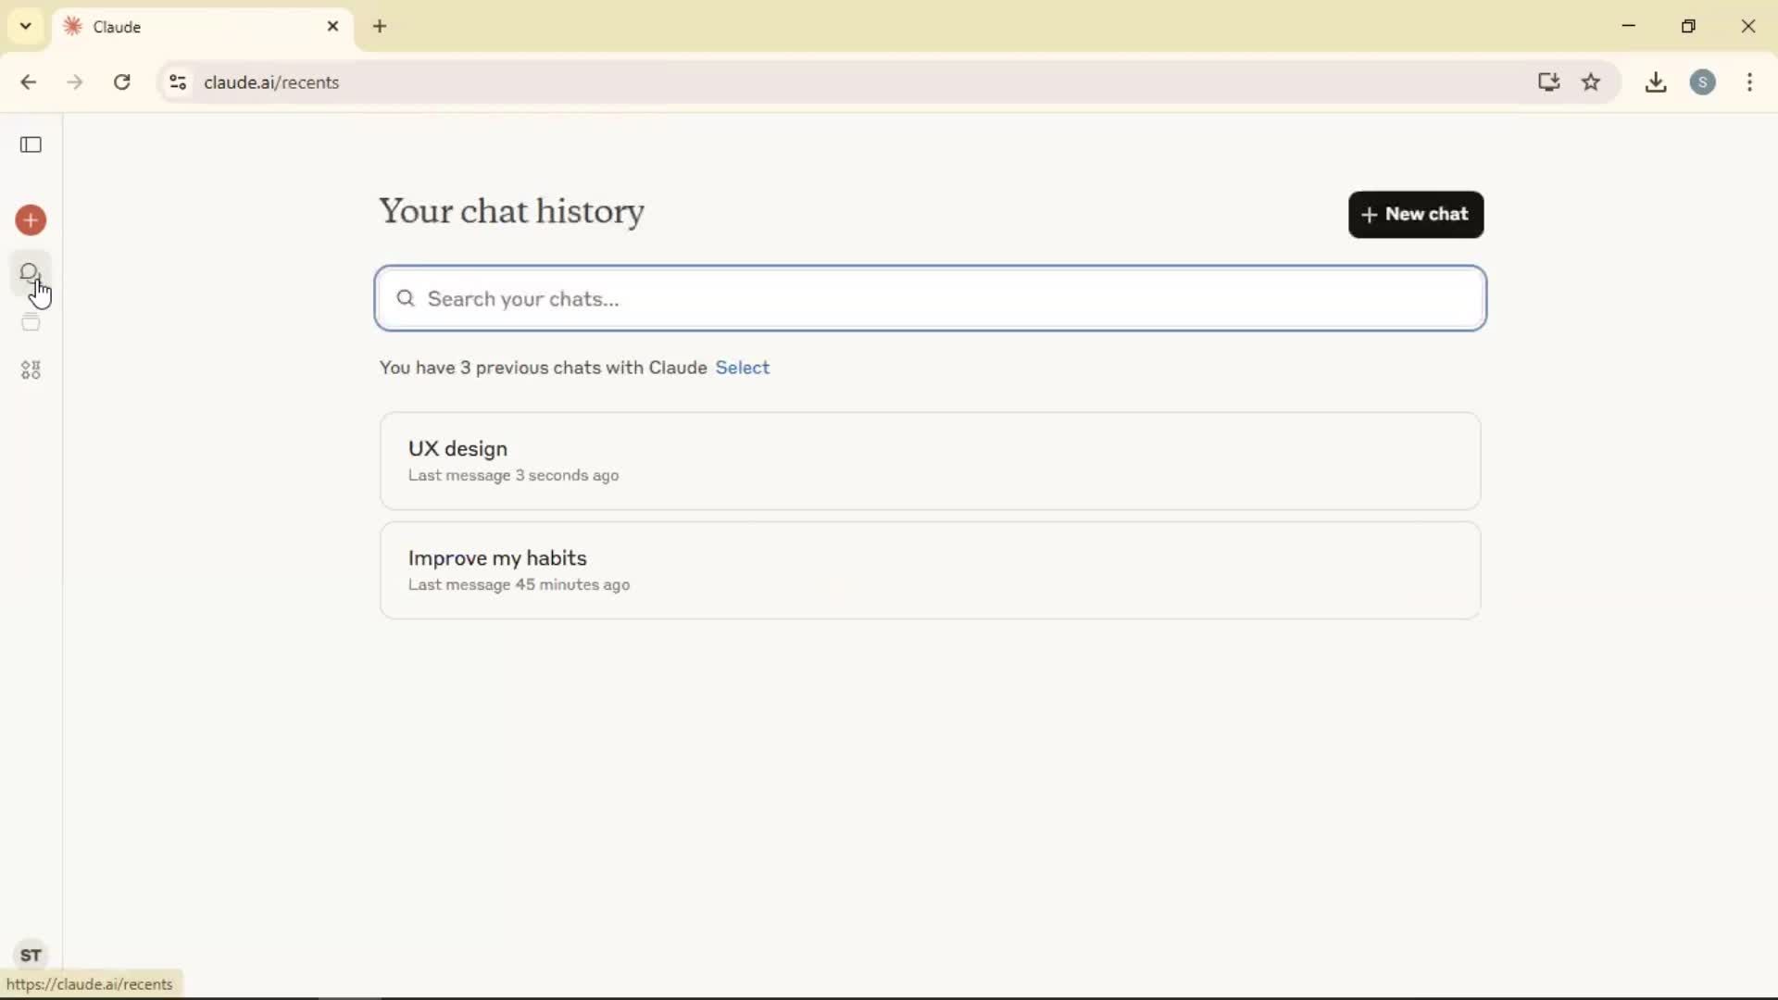Click 'Last message 45 minutes ago' text
Screen dimensions: 1778x1000
[520, 584]
